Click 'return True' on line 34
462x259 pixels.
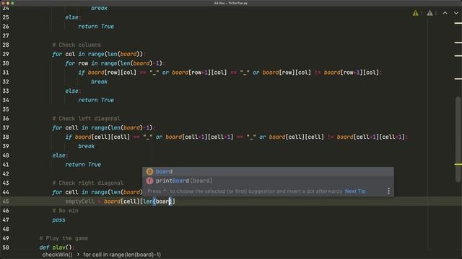tap(96, 100)
